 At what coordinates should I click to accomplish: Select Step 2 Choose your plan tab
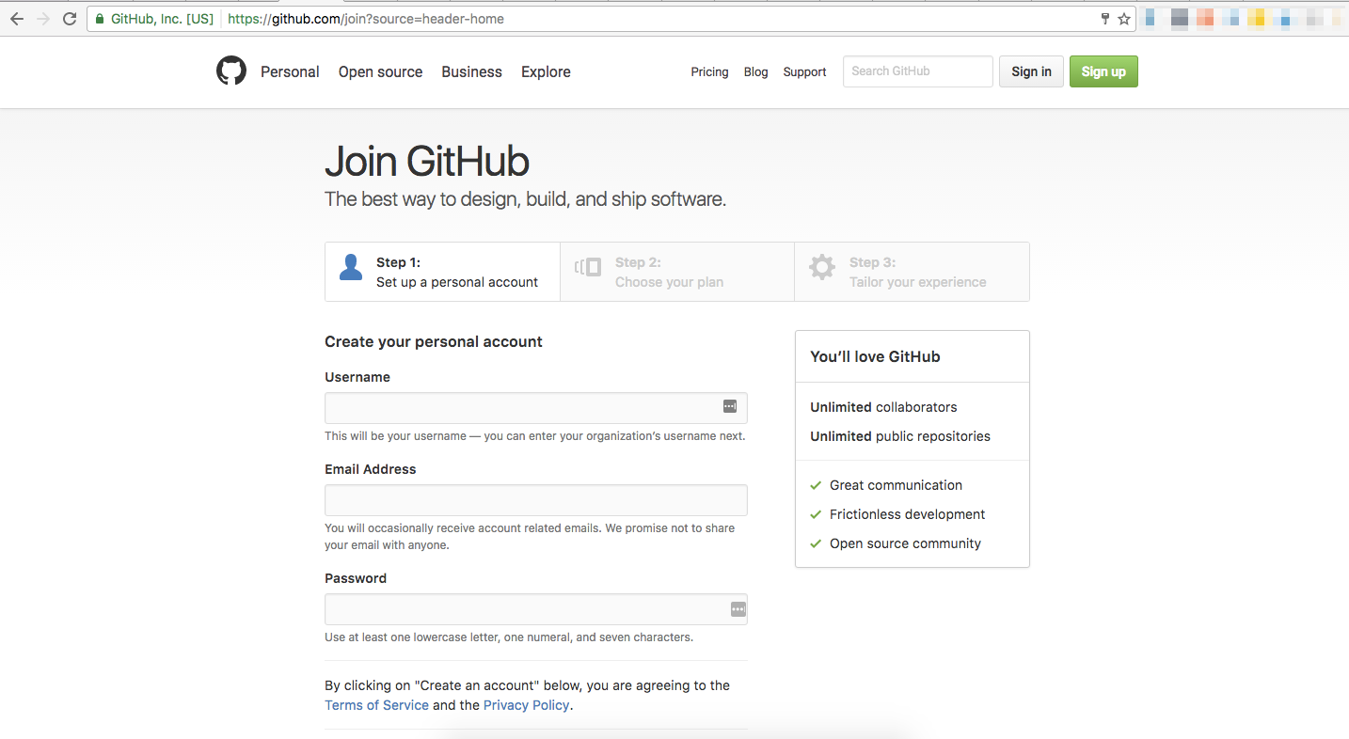(x=677, y=272)
